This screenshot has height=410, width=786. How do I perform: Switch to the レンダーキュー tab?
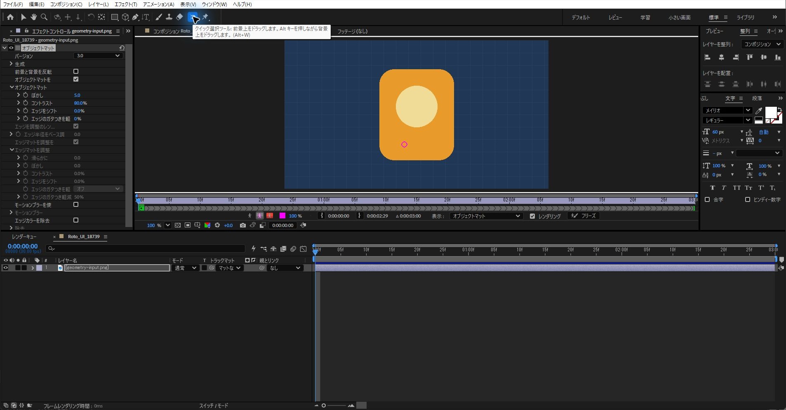tap(24, 237)
